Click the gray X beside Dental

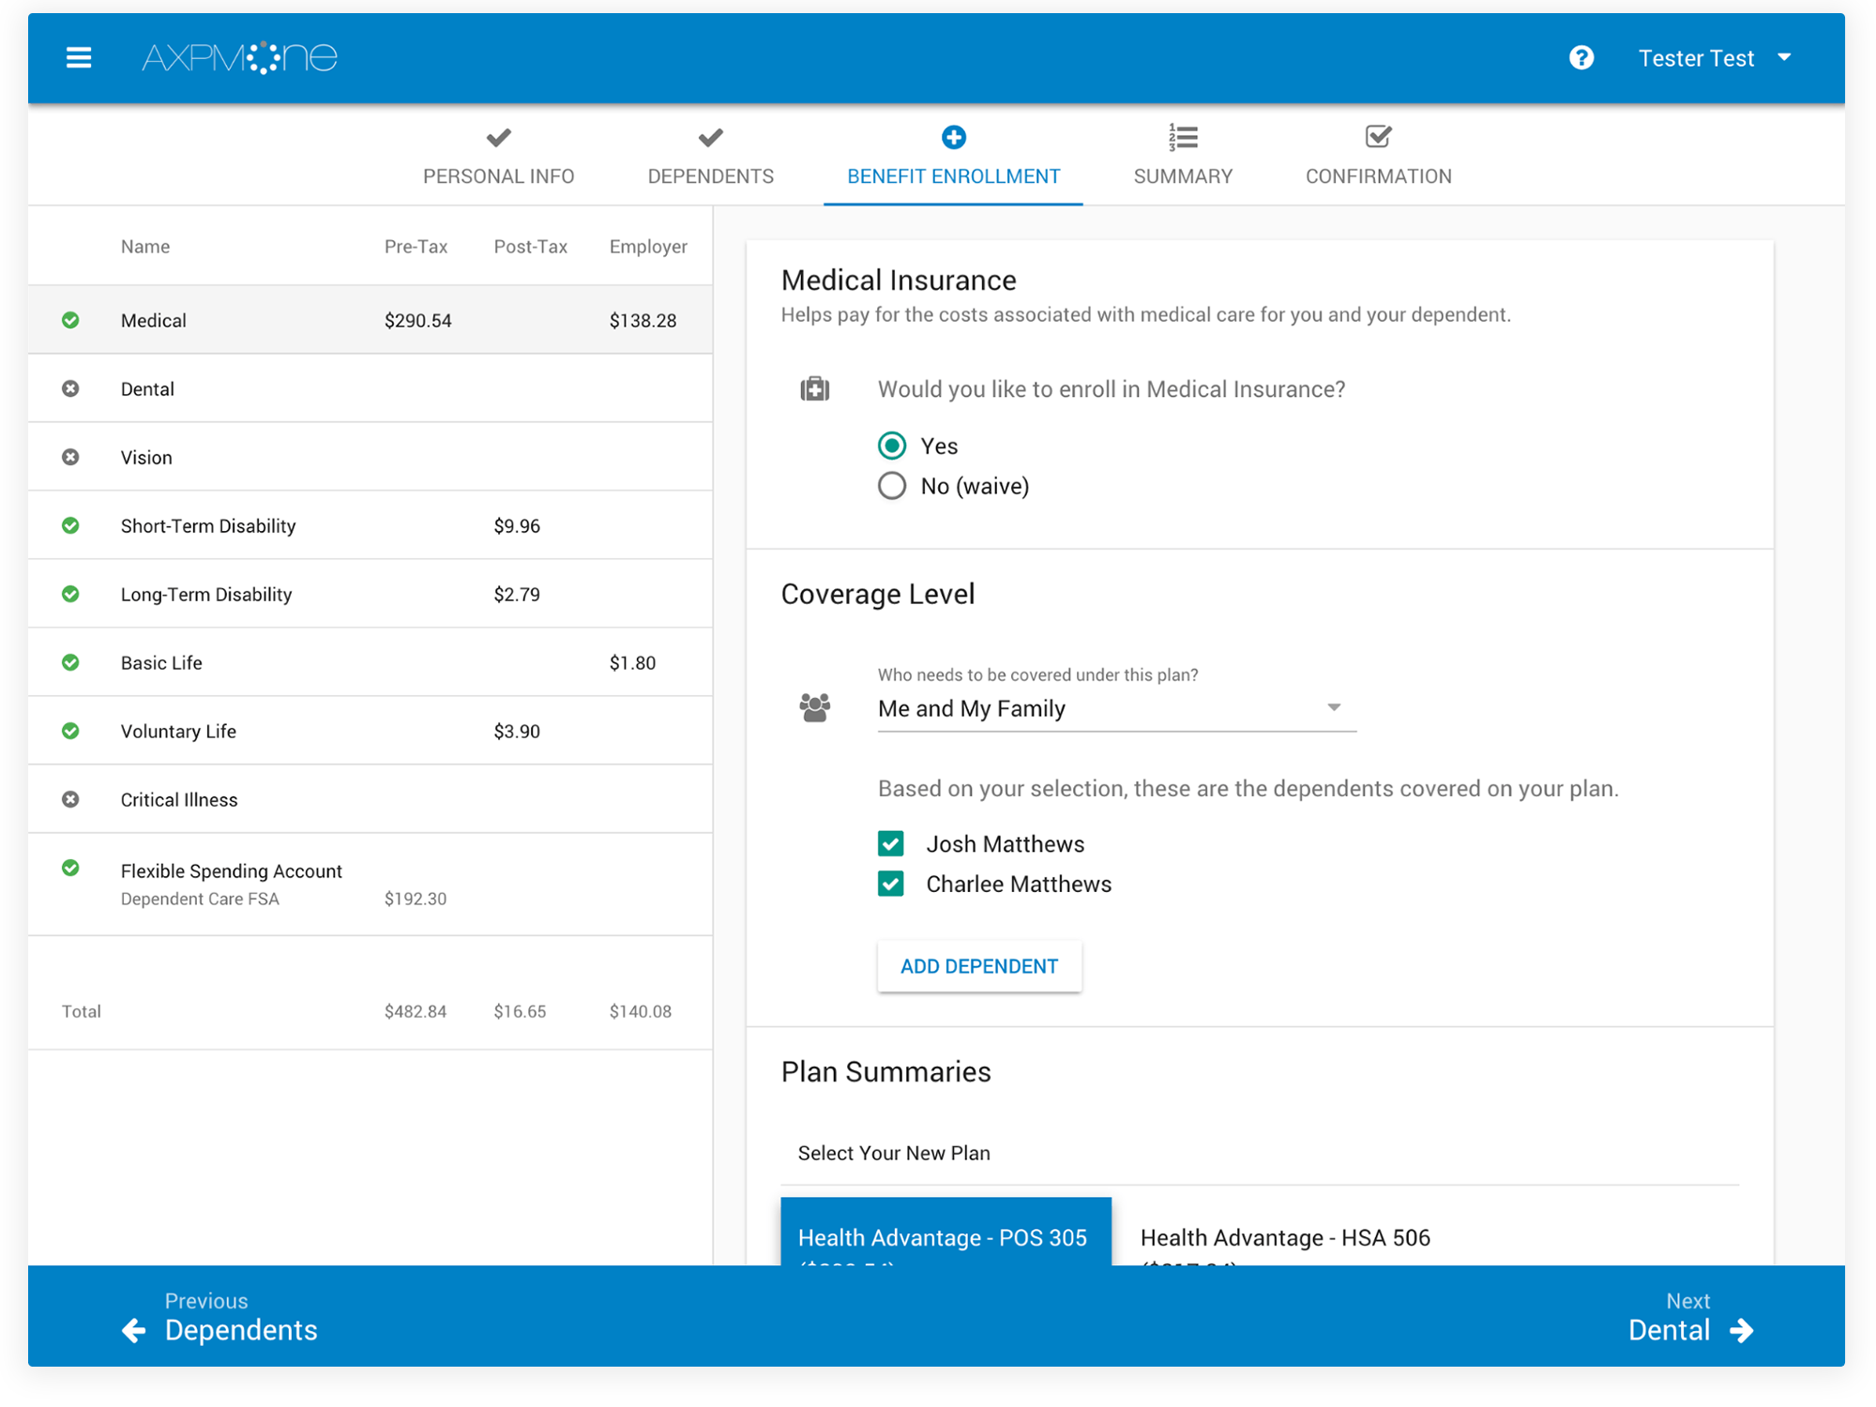point(70,388)
